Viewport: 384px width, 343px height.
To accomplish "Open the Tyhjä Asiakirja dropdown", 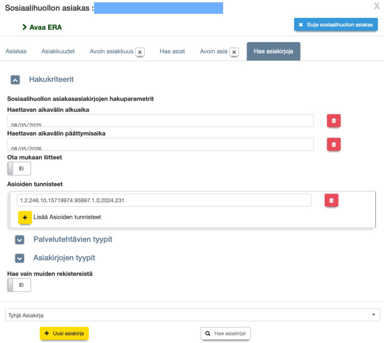I will pyautogui.click(x=192, y=315).
